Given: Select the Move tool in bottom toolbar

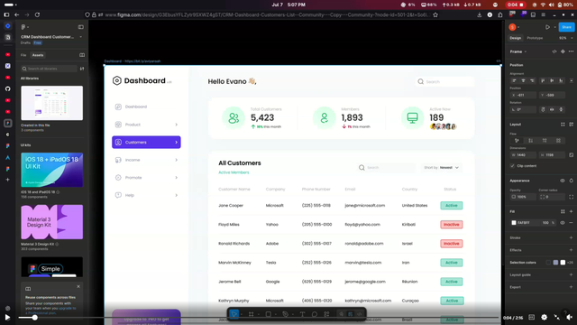Looking at the screenshot, I should point(234,314).
